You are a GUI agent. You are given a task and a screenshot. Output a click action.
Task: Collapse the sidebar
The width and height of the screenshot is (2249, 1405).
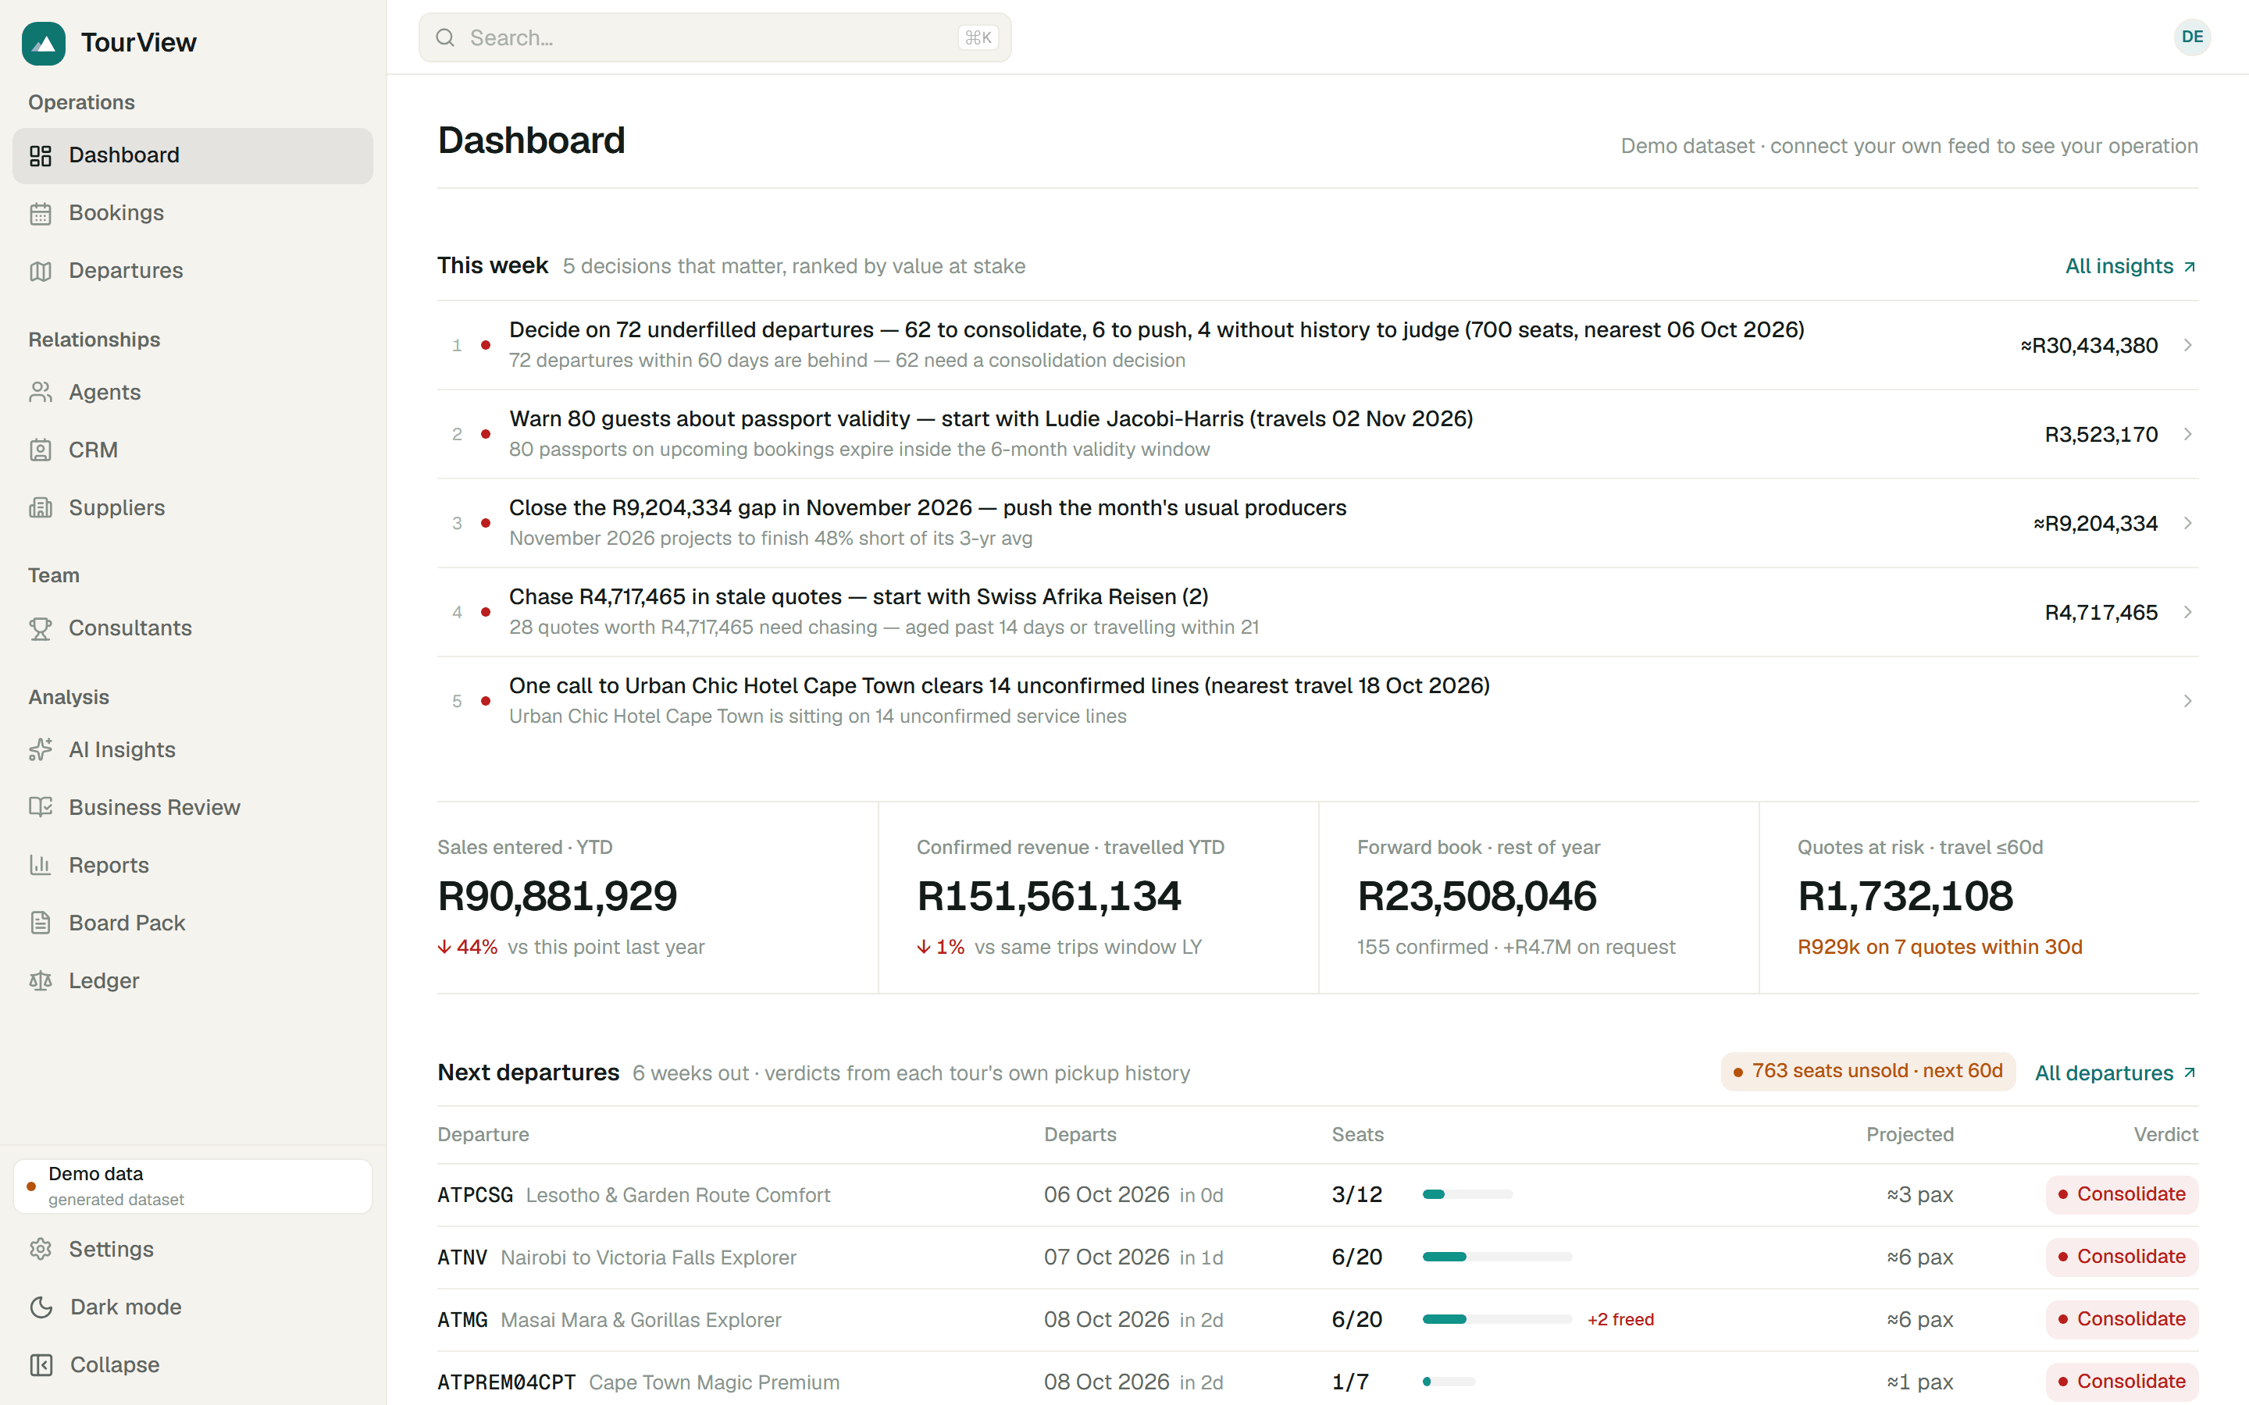pos(192,1364)
